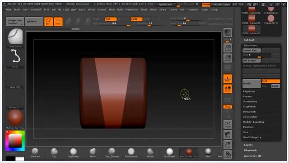The height and width of the screenshot is (163, 289).
Task: Open the Stroke menu
Action: click(163, 10)
